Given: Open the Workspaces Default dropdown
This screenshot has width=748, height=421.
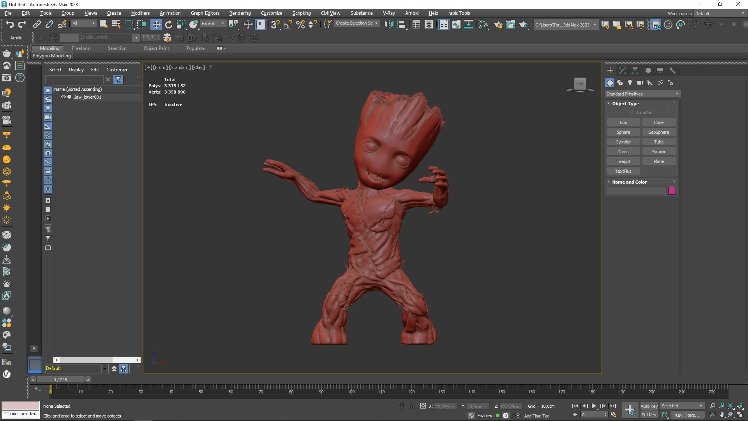Looking at the screenshot, I should (x=720, y=14).
